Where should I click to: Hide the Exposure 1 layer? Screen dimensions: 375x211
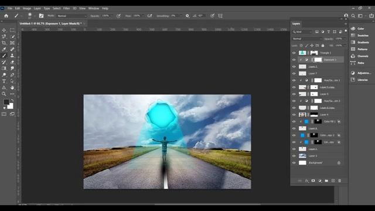coord(294,60)
